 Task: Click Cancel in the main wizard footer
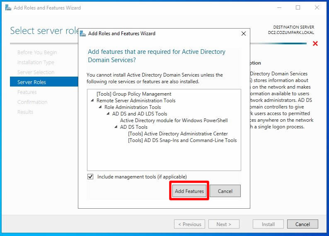click(302, 224)
